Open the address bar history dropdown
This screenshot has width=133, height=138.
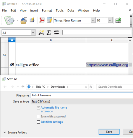click(x=86, y=87)
